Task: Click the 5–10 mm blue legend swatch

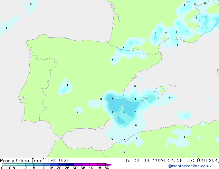Action: point(38,165)
